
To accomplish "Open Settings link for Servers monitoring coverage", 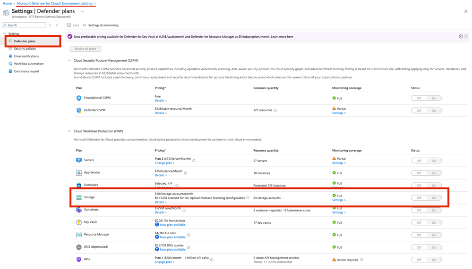I will click(x=339, y=163).
